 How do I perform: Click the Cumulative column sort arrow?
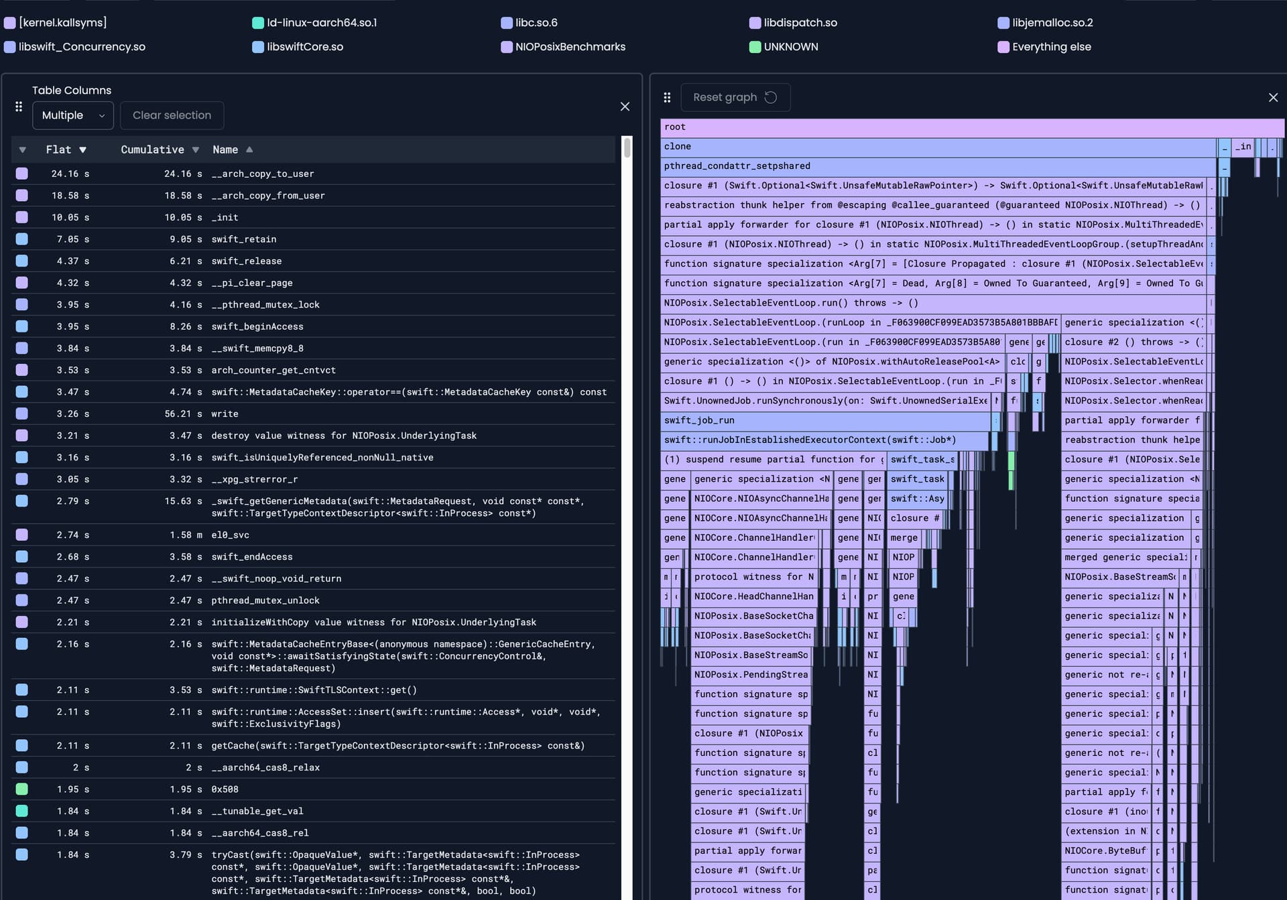196,150
